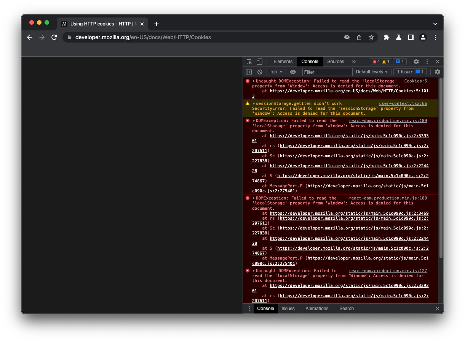The height and width of the screenshot is (342, 465).
Task: Open the Default levels dropdown
Action: click(x=372, y=72)
